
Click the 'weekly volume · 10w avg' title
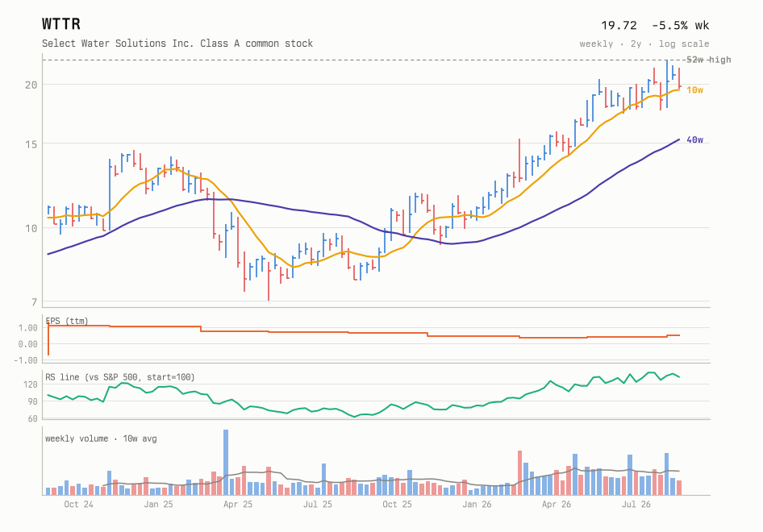click(101, 438)
